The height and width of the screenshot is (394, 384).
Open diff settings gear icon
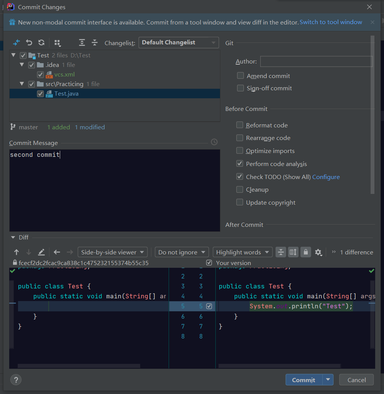click(x=318, y=252)
